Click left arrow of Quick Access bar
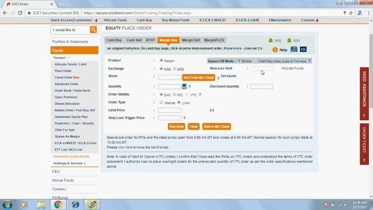 click(96, 20)
